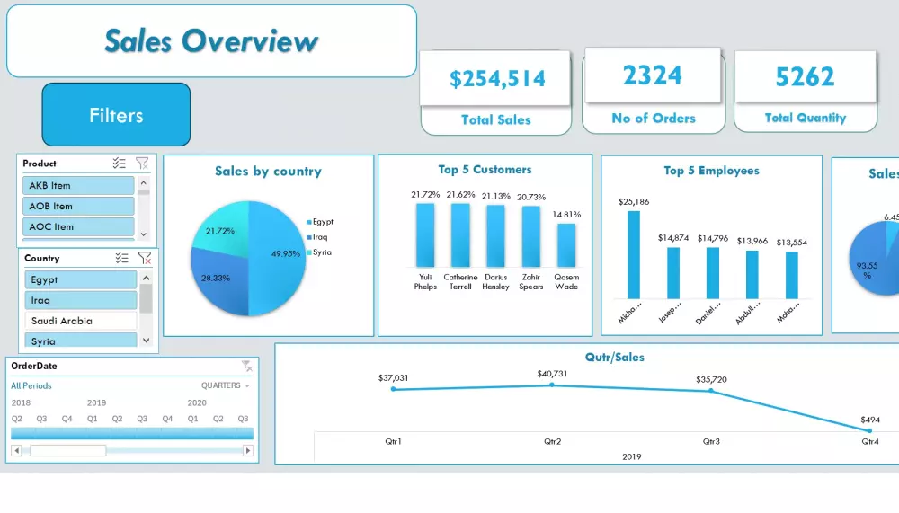Toggle Saudi Arabia in Country slicer

click(x=81, y=321)
